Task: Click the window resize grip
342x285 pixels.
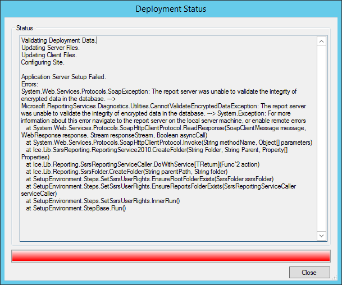Action: 334,277
